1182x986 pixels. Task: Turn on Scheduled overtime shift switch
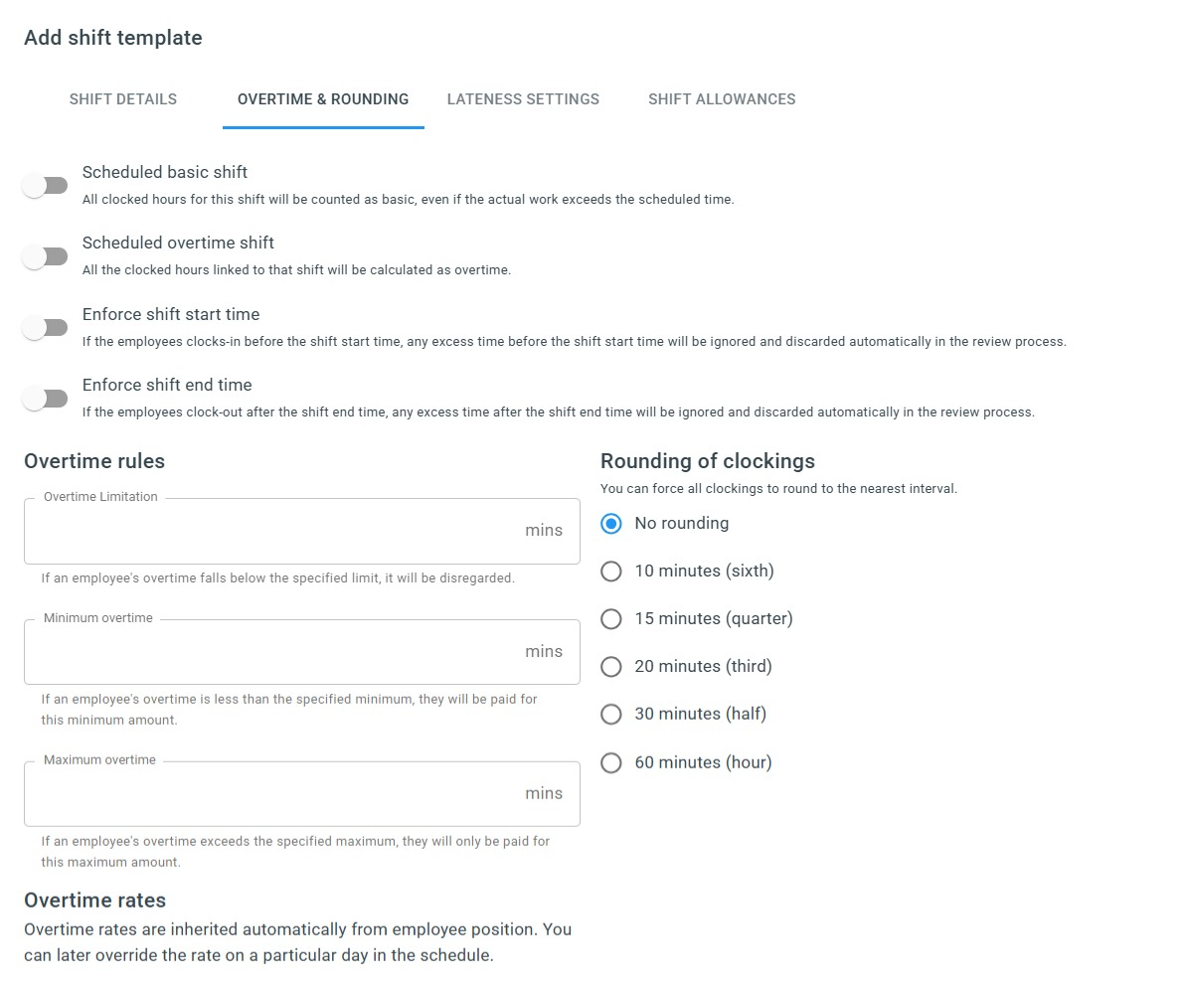pos(46,256)
